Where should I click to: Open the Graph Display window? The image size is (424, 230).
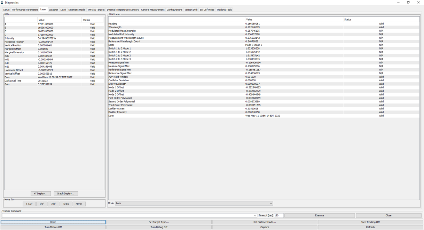pyautogui.click(x=66, y=193)
